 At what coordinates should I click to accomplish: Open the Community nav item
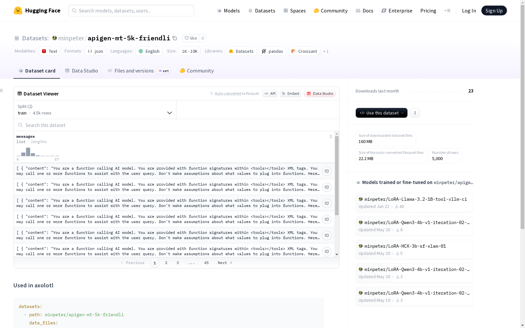coord(331,10)
